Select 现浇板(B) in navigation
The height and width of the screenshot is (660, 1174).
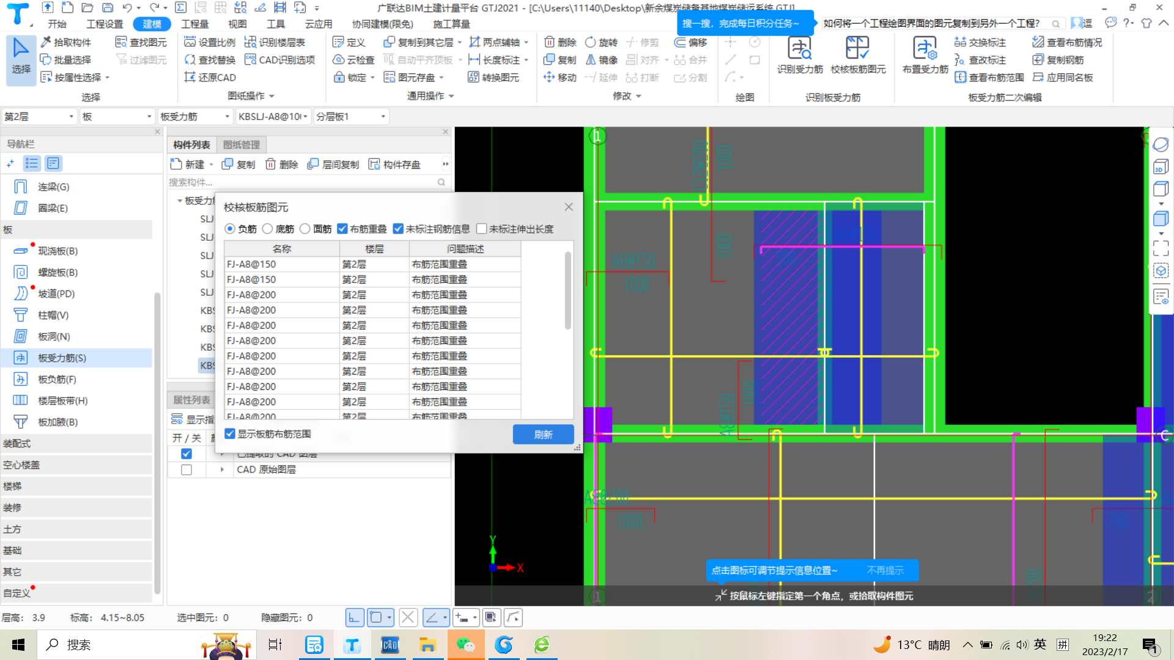tap(57, 251)
